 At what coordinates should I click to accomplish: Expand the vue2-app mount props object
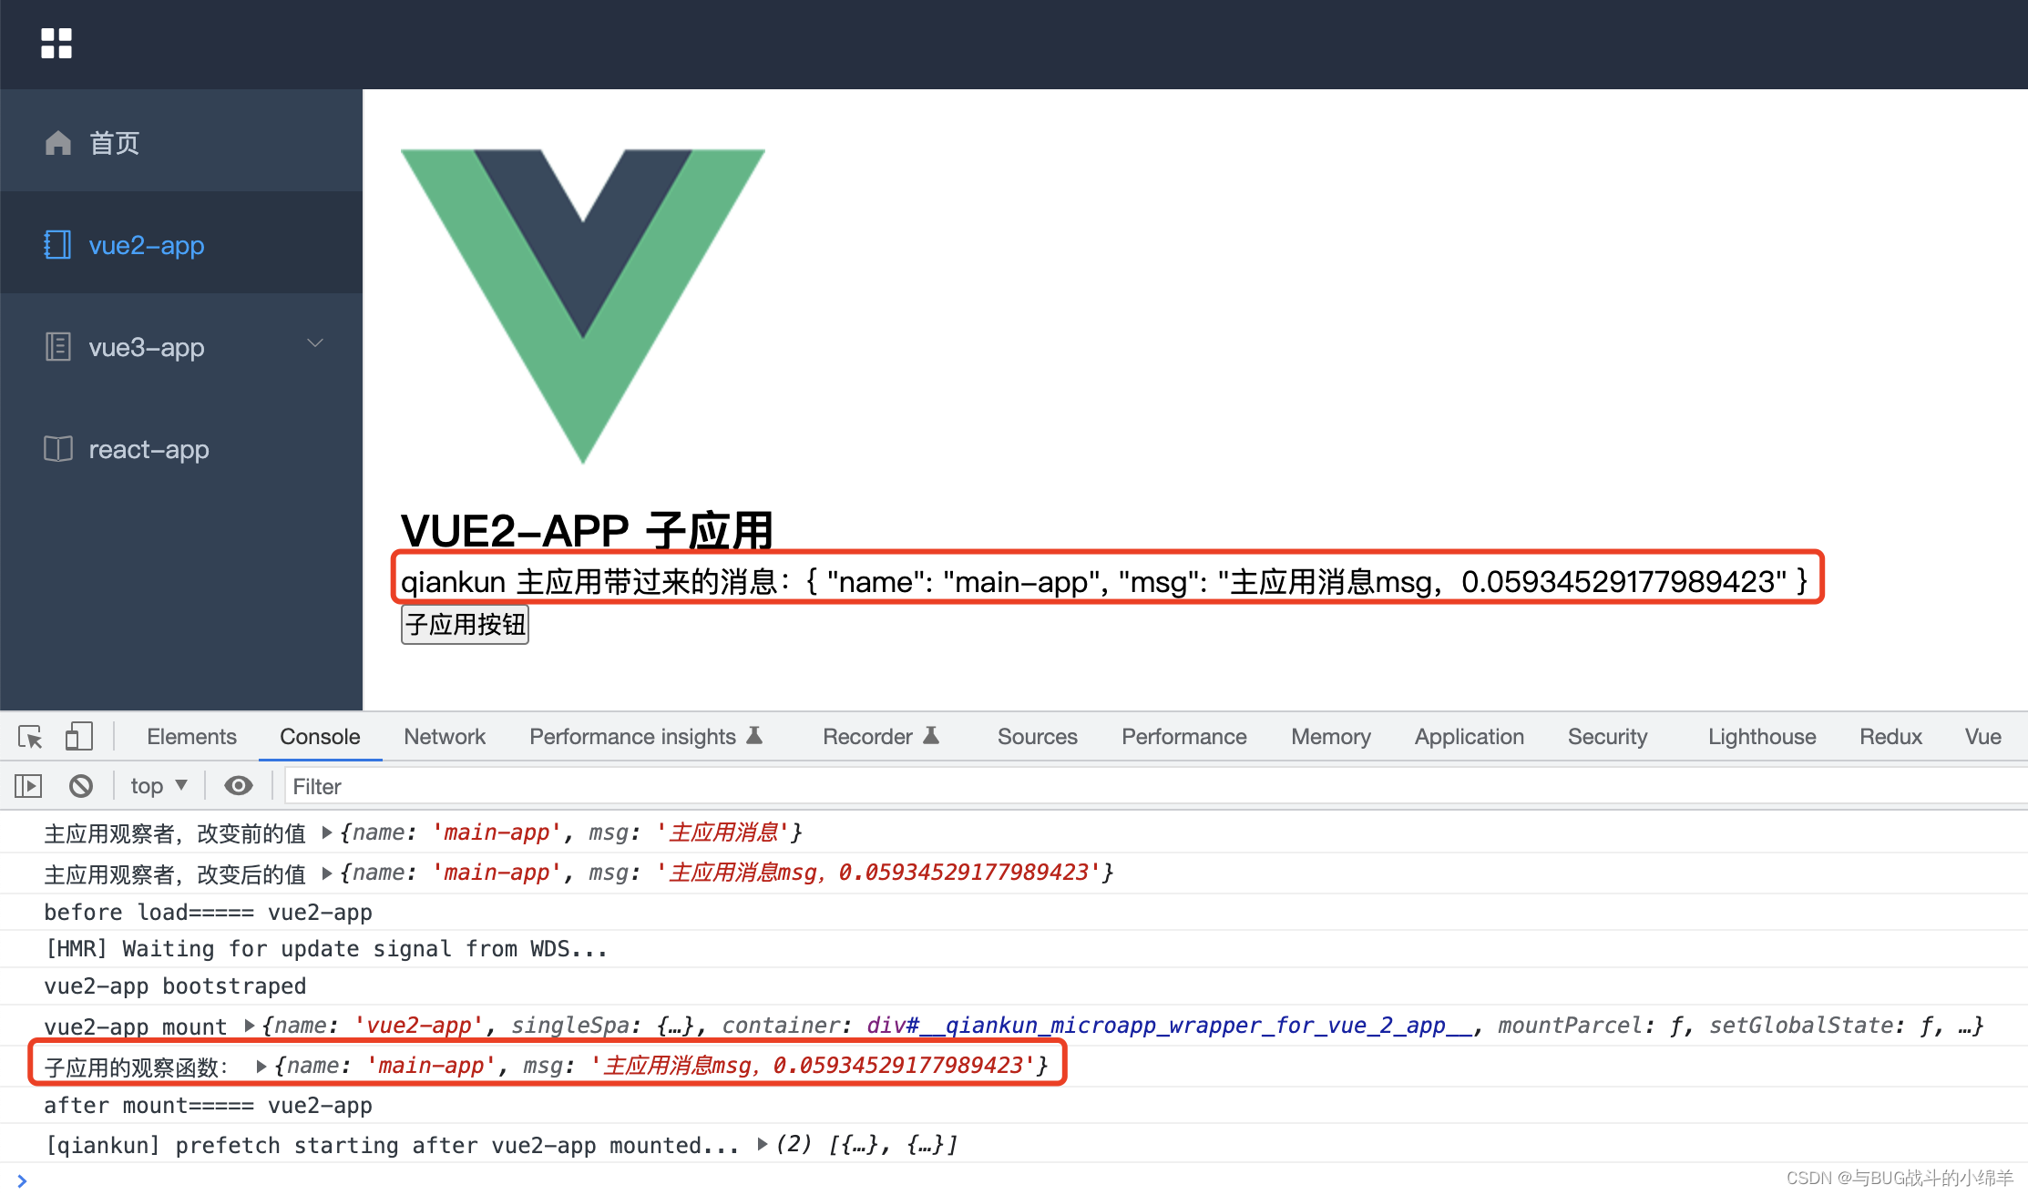click(x=250, y=1026)
